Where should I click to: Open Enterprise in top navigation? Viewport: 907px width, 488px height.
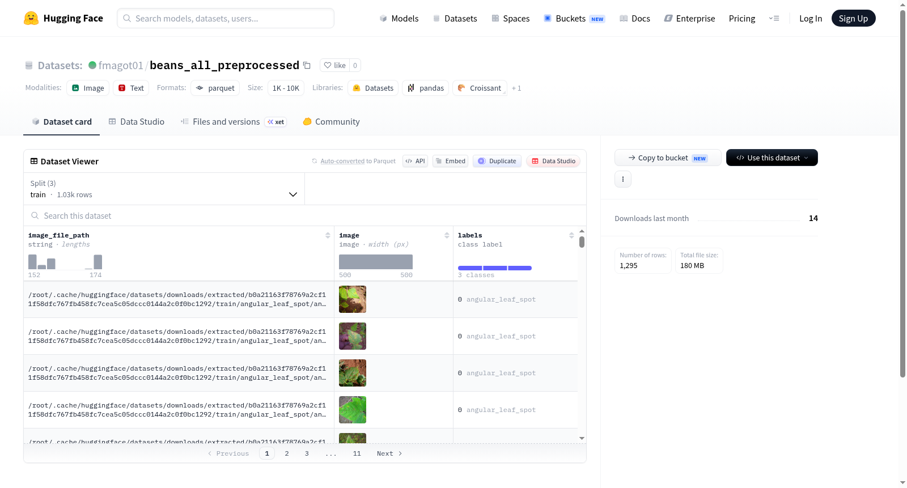pyautogui.click(x=689, y=18)
